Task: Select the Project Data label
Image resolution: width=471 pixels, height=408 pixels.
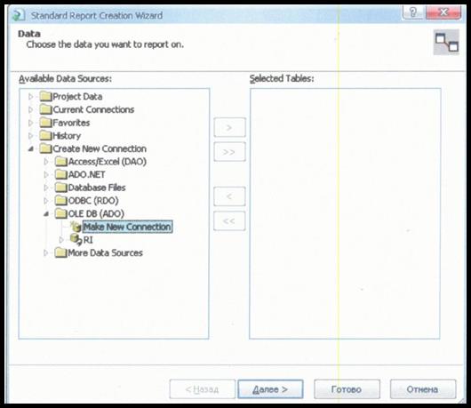Action: point(77,96)
